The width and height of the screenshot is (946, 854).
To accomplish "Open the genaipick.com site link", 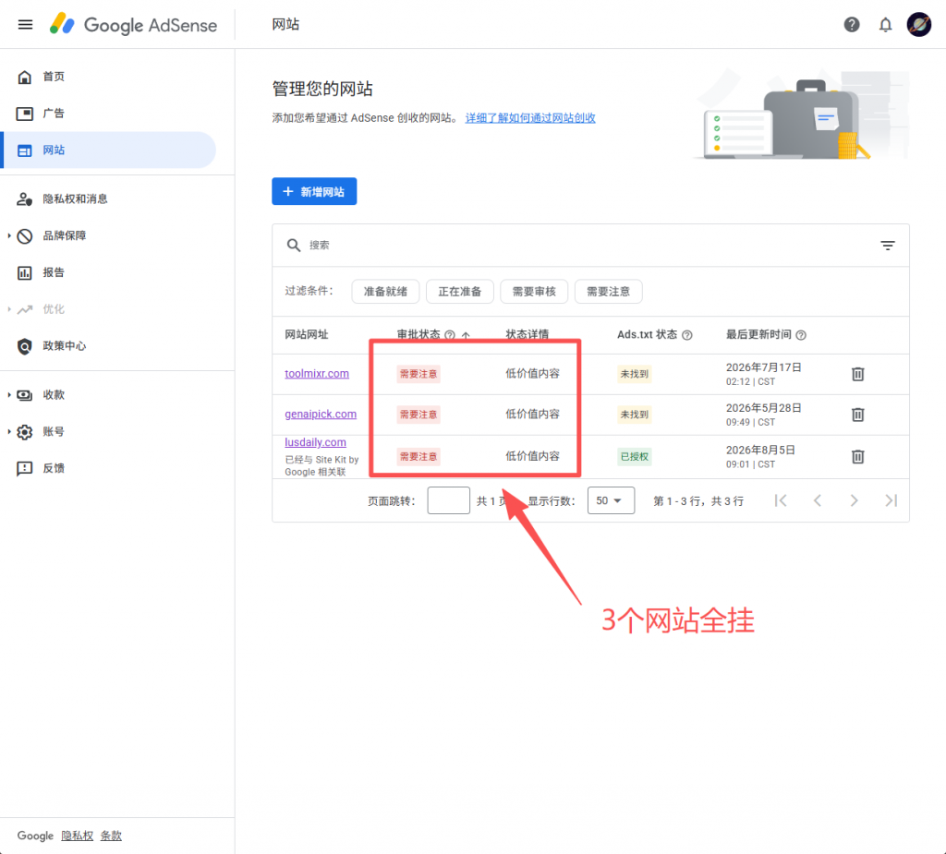I will pyautogui.click(x=321, y=414).
